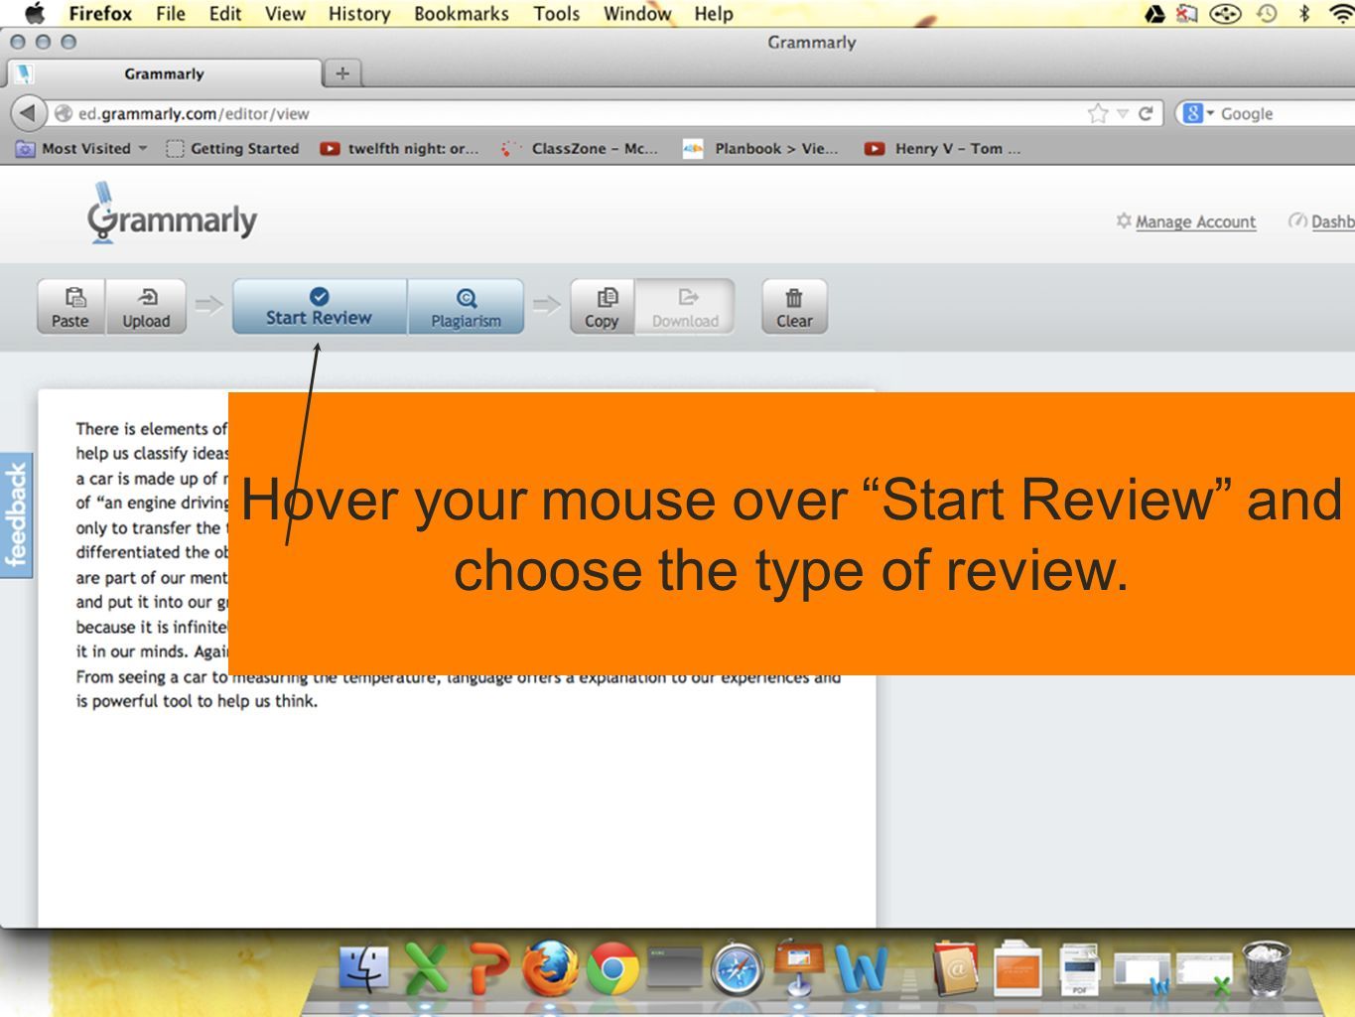This screenshot has height=1017, width=1355.
Task: Open the File menu
Action: coord(171,14)
